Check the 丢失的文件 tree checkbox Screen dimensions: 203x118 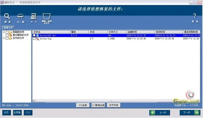click(x=7, y=38)
